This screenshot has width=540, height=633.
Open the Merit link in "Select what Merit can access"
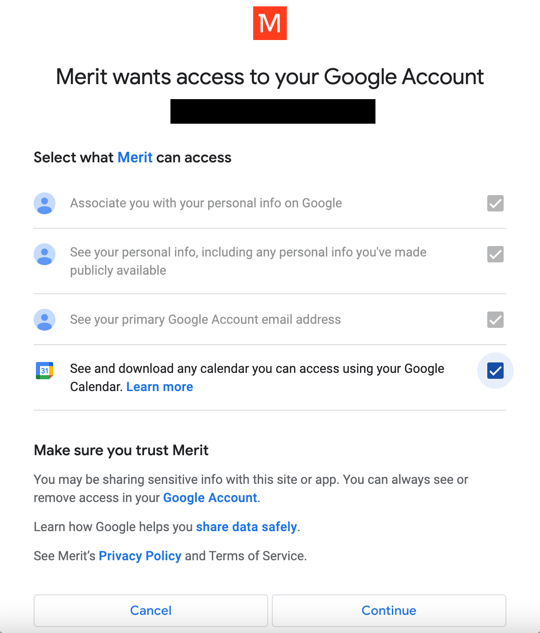(x=134, y=157)
